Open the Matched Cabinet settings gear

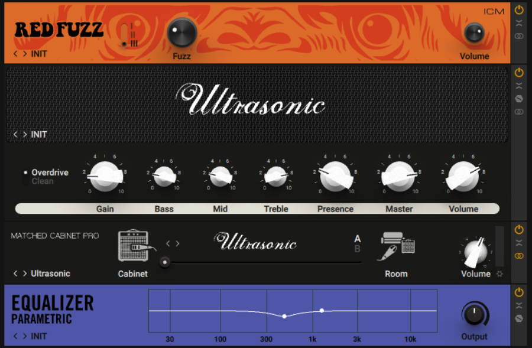[501, 274]
